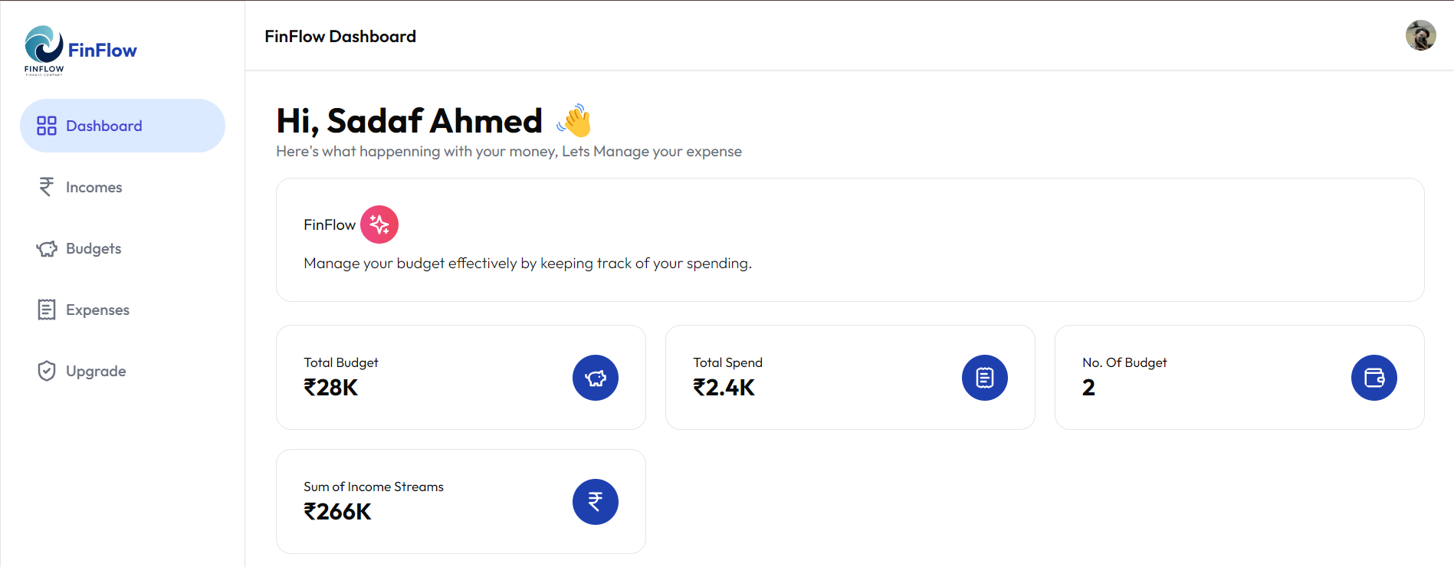Viewport: 1454px width, 567px height.
Task: Click the shield check icon beside Upgrade
Action: pyautogui.click(x=47, y=371)
